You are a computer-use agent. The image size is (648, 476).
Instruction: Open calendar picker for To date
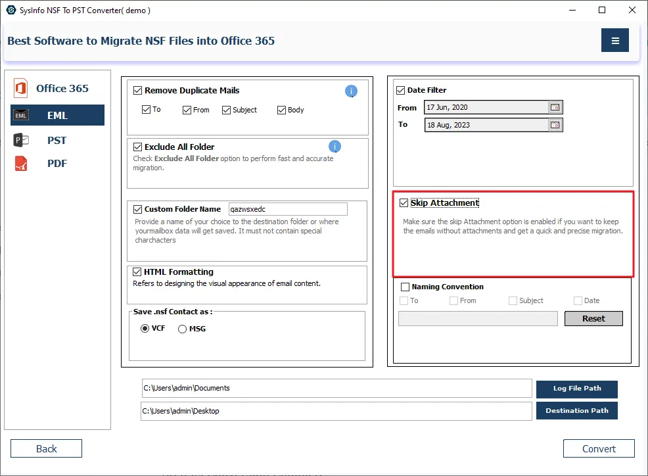tap(555, 125)
